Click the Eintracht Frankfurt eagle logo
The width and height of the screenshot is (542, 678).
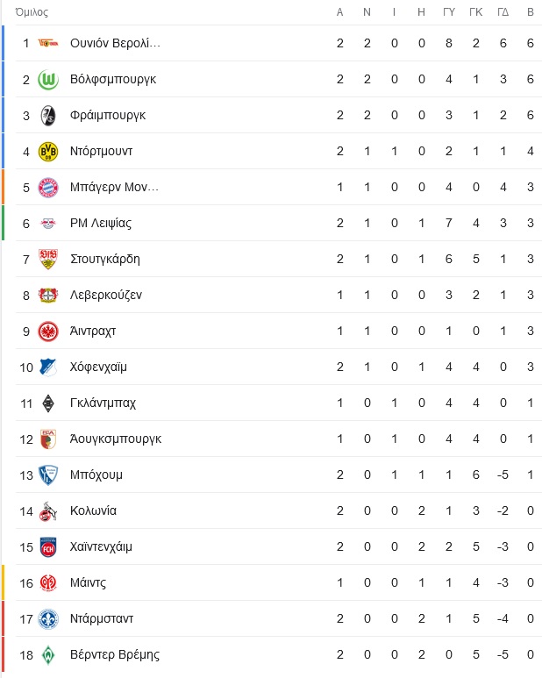click(x=48, y=332)
